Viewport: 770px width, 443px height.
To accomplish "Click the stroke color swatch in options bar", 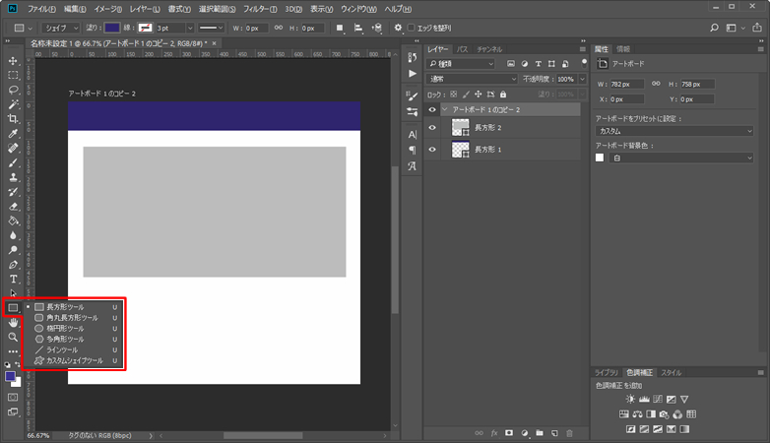I will [x=145, y=28].
